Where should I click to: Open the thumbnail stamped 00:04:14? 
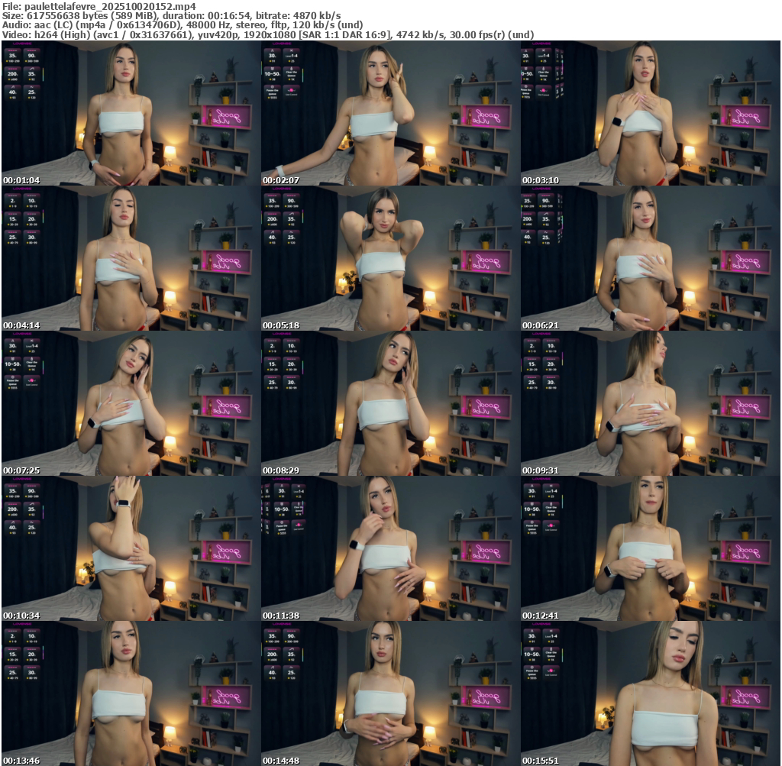(131, 258)
